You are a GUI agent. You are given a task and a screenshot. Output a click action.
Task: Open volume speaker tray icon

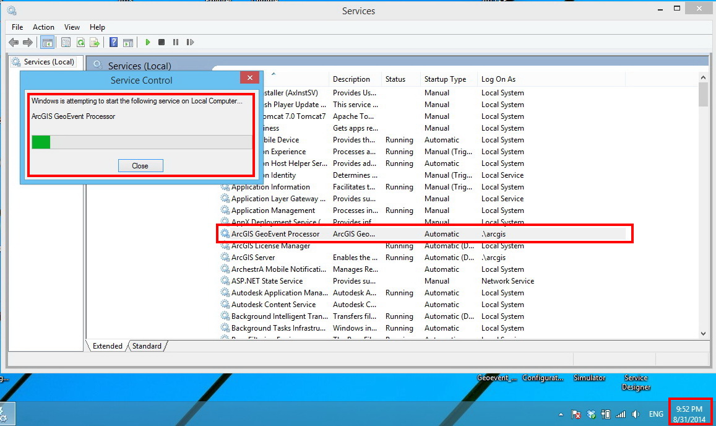[x=636, y=414]
